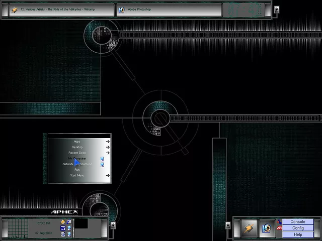The height and width of the screenshot is (241, 322).
Task: Choose My Computer in the popup menu
Action: click(x=77, y=159)
